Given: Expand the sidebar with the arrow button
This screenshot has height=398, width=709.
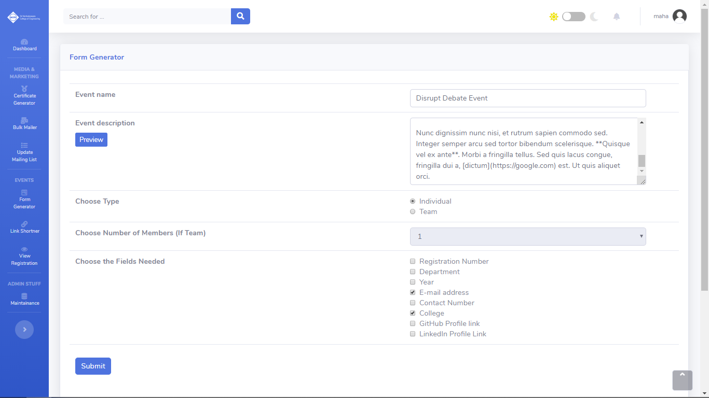Looking at the screenshot, I should (x=24, y=330).
